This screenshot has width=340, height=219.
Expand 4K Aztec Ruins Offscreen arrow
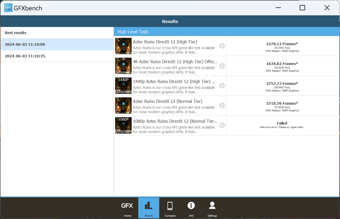click(222, 66)
